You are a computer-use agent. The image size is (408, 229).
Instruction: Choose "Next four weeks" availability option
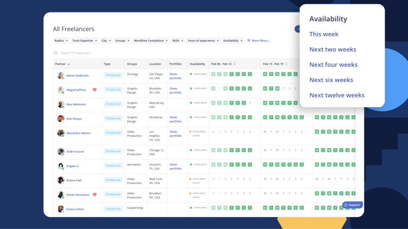(x=333, y=65)
